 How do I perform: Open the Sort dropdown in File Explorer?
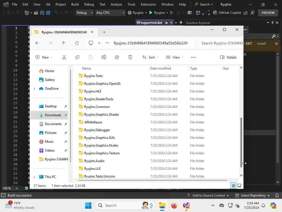click(x=150, y=57)
